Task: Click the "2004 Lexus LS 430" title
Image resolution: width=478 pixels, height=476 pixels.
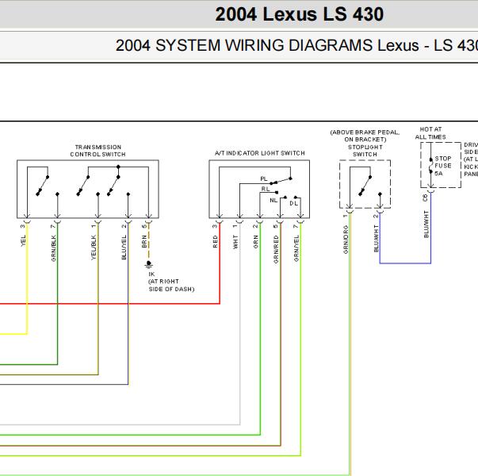Action: (x=300, y=14)
